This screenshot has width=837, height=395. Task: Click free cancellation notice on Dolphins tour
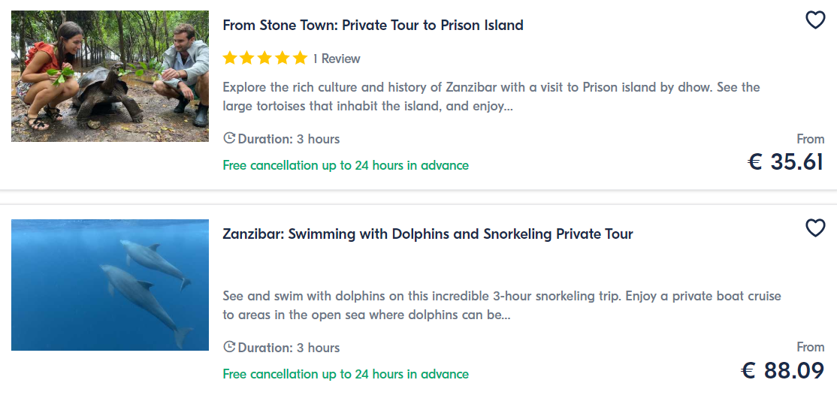point(346,374)
